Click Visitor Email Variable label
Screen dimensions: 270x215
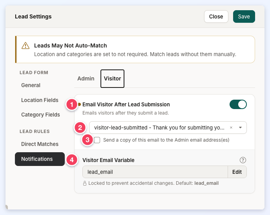click(108, 160)
